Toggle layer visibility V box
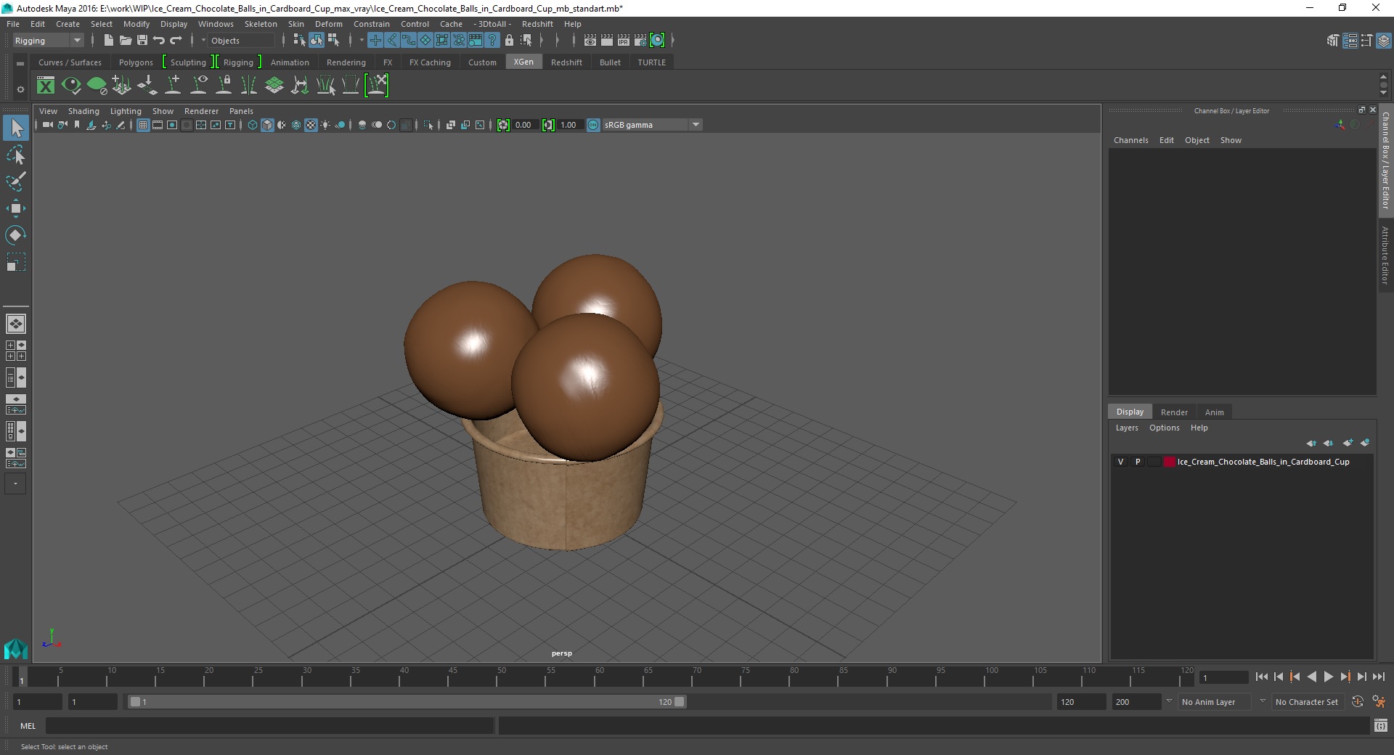The height and width of the screenshot is (755, 1394). 1121,462
